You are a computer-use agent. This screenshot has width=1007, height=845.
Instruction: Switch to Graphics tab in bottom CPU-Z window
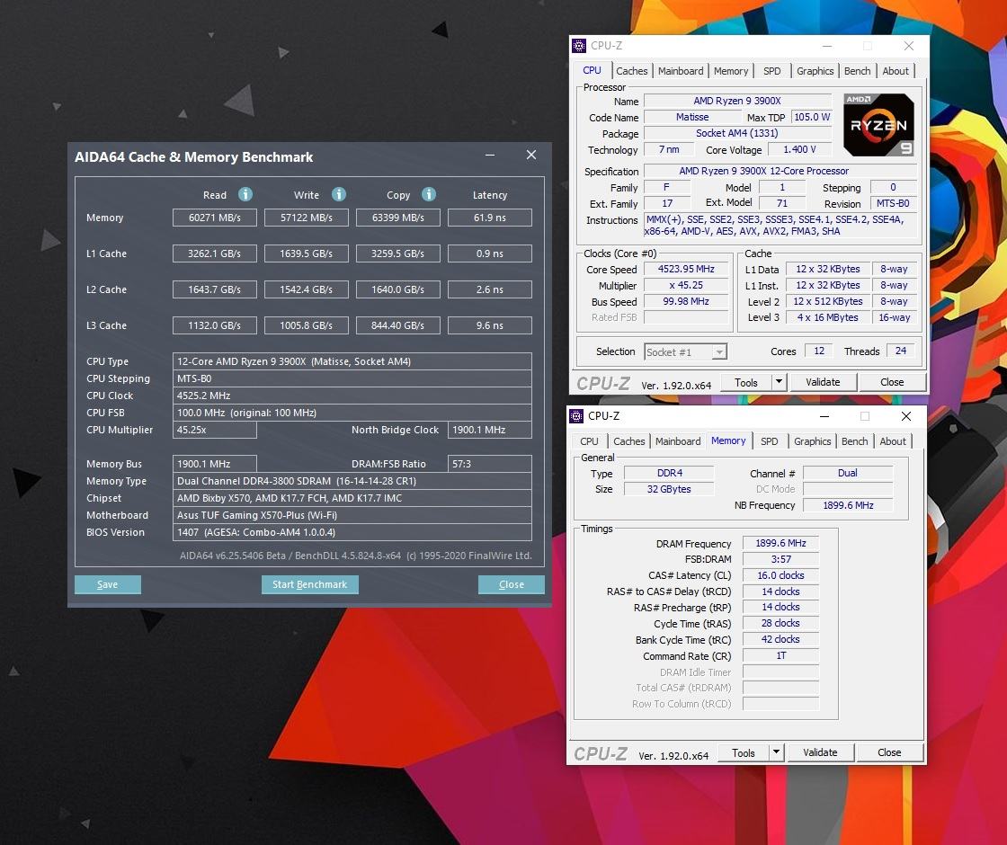tap(813, 441)
